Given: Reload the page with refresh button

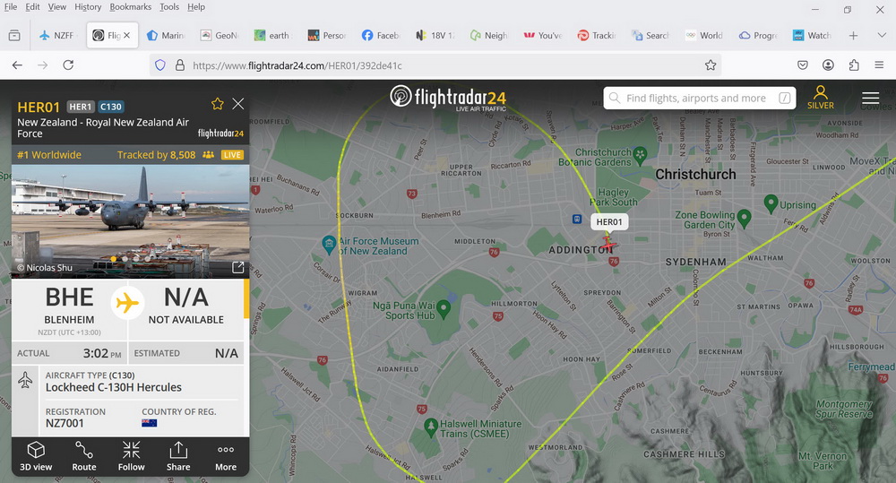Looking at the screenshot, I should click(69, 65).
